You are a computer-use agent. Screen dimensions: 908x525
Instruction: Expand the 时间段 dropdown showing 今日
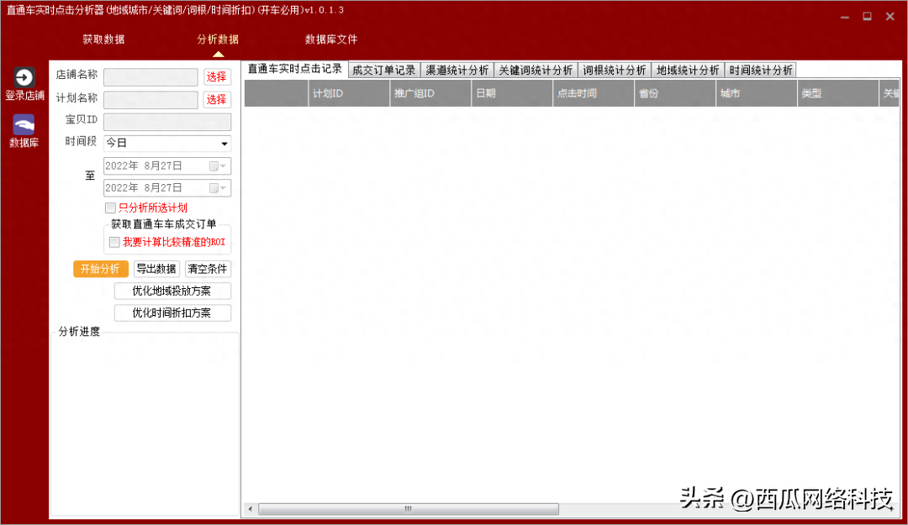pyautogui.click(x=224, y=144)
